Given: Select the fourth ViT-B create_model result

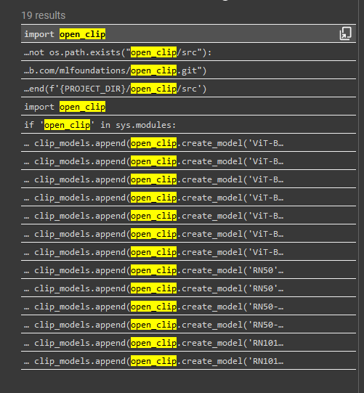Looking at the screenshot, I should (188, 198).
